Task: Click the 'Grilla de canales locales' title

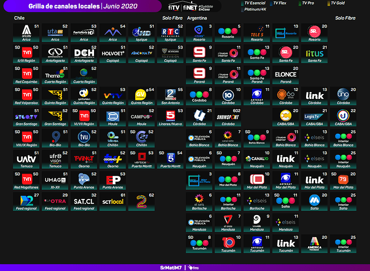Action: click(x=64, y=6)
